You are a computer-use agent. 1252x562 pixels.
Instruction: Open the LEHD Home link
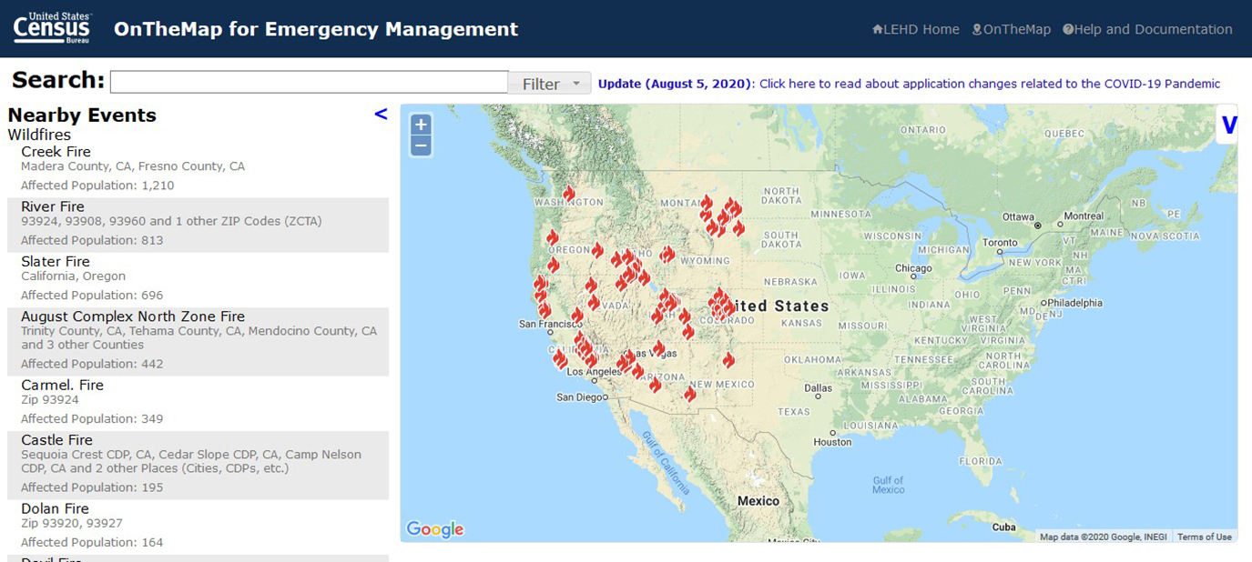915,29
